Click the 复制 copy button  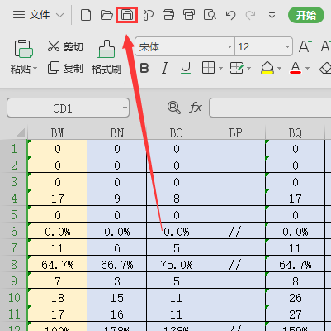[65, 68]
